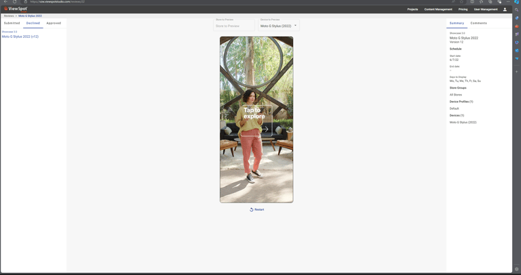Switch to the Approved tab

click(x=54, y=23)
